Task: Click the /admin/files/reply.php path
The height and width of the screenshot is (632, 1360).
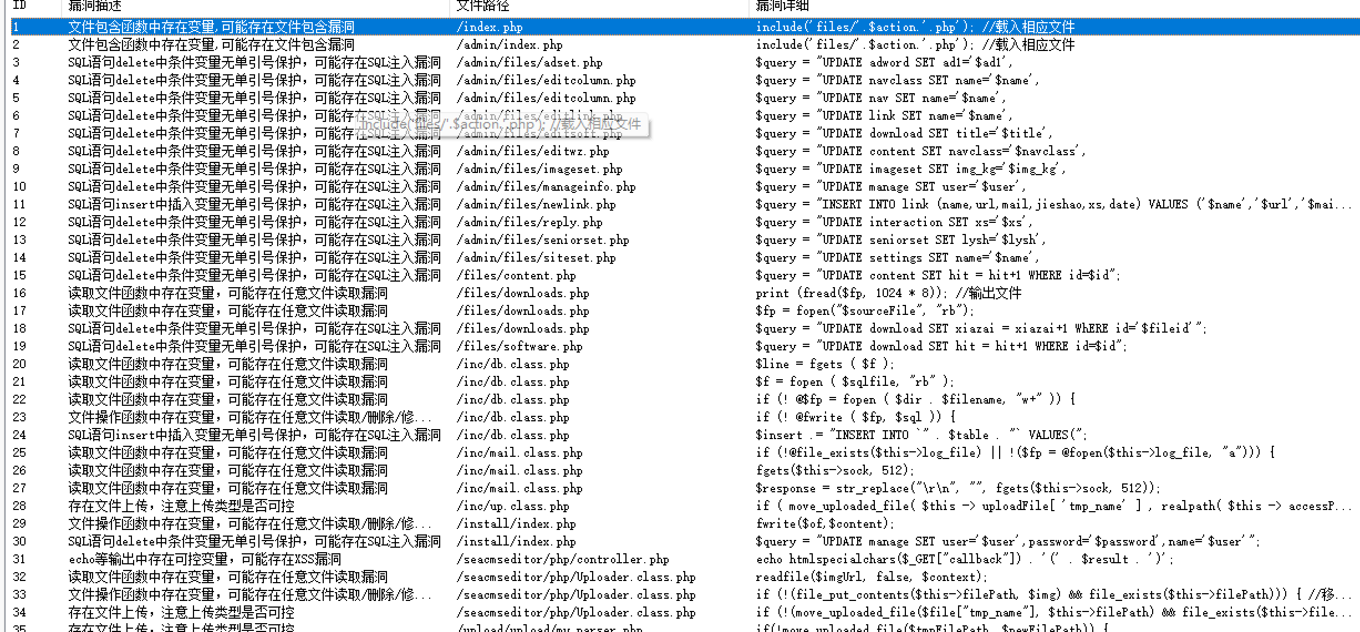Action: click(529, 222)
